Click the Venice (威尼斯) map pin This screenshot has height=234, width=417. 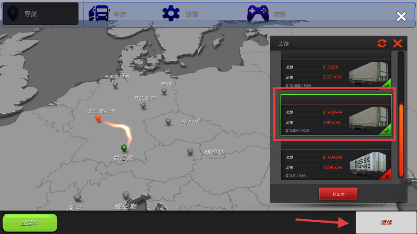coord(126,195)
